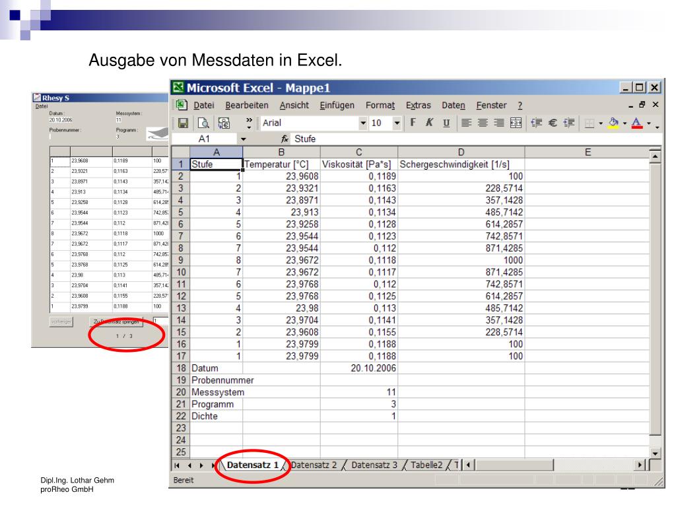Switch to the Datensatz 2 sheet tab

[x=314, y=465]
